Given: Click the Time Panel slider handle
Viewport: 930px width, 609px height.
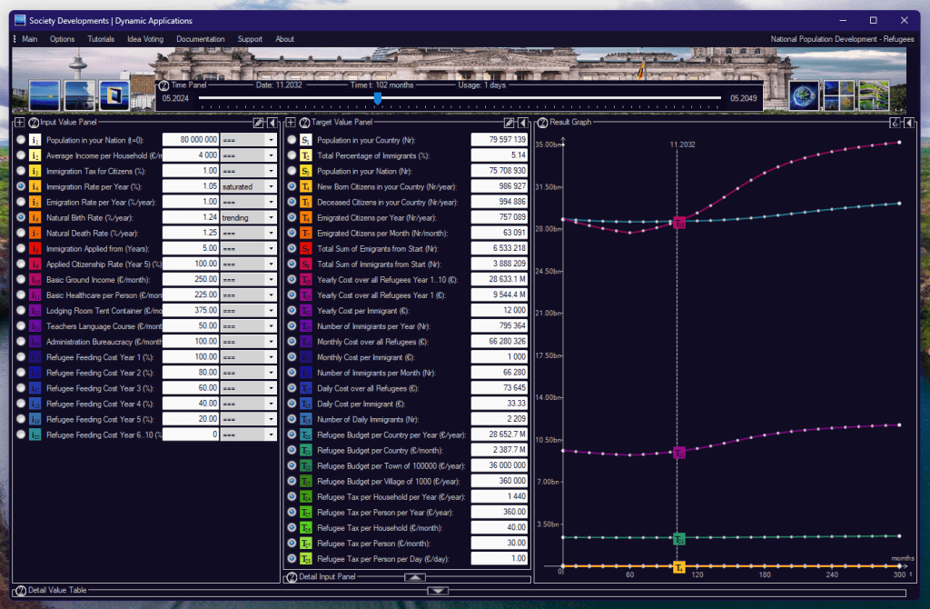Looking at the screenshot, I should click(x=378, y=98).
